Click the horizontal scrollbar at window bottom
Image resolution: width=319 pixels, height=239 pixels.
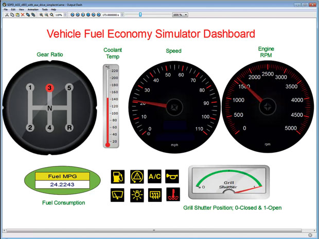pyautogui.click(x=154, y=230)
